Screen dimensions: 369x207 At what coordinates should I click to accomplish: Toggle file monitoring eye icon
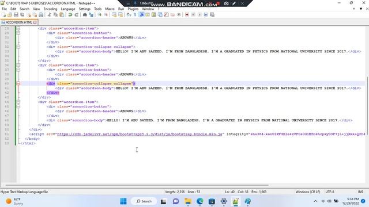179,15
